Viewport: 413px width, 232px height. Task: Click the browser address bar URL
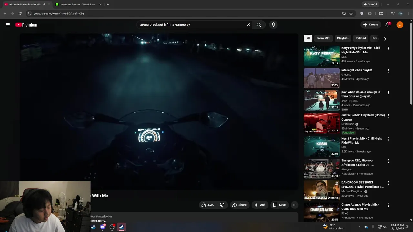pyautogui.click(x=59, y=14)
